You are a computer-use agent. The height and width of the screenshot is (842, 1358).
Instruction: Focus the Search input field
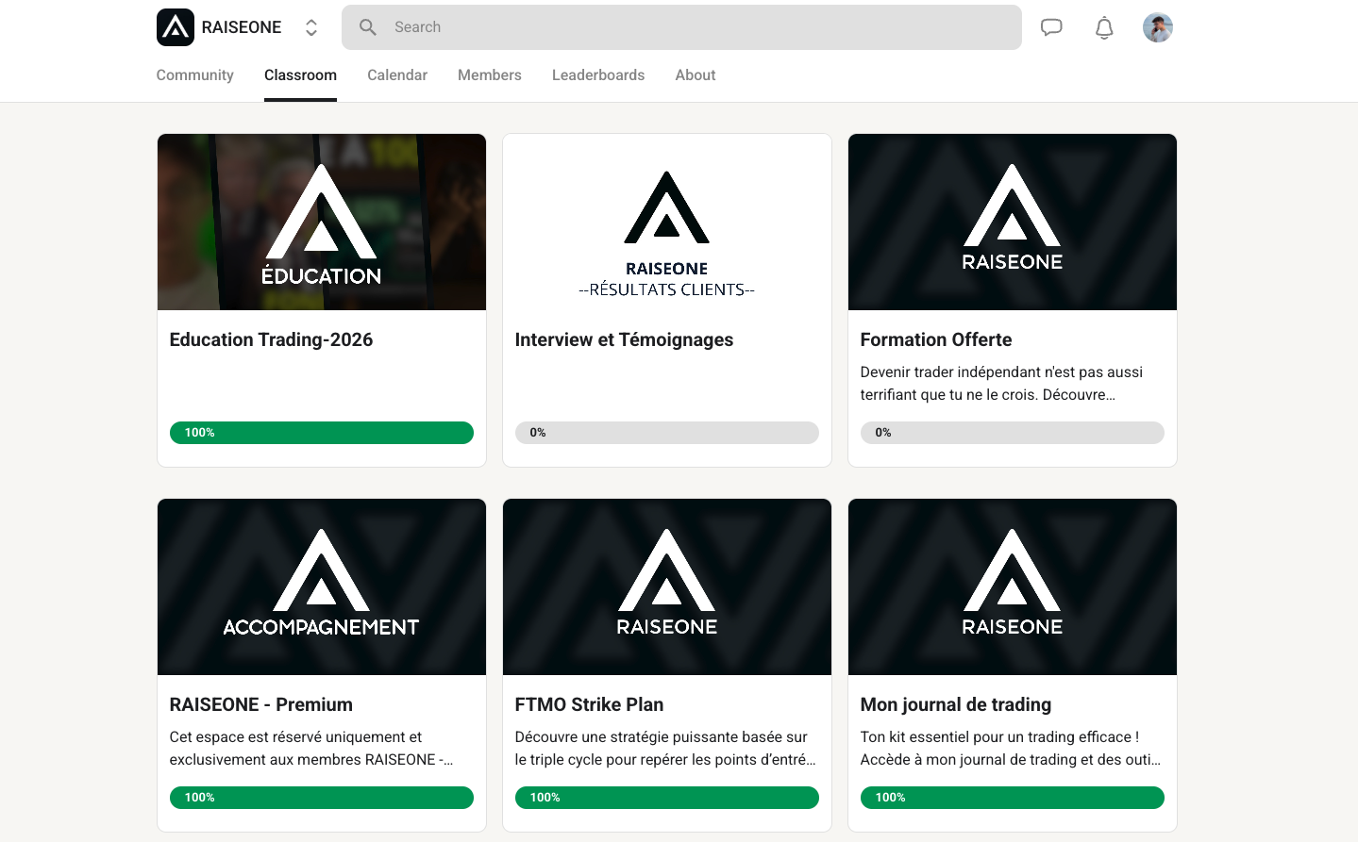[681, 27]
